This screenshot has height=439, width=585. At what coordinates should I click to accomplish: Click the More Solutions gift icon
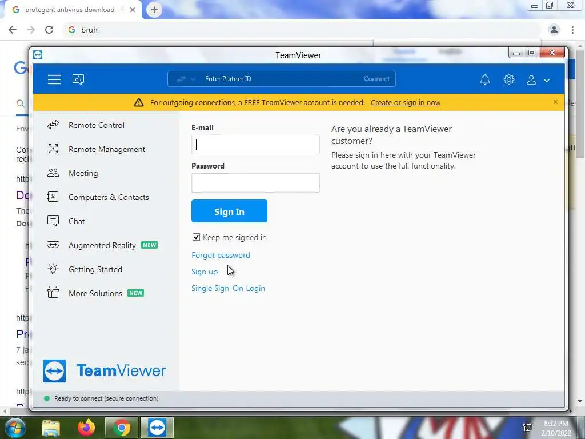pos(53,292)
